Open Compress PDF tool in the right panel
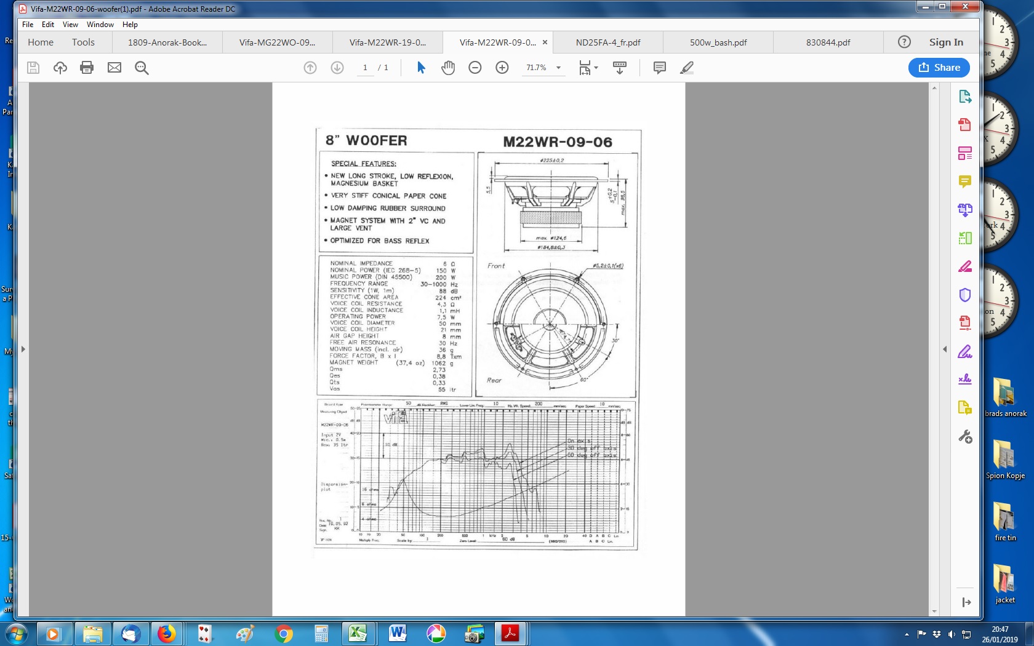The image size is (1034, 646). 965,323
